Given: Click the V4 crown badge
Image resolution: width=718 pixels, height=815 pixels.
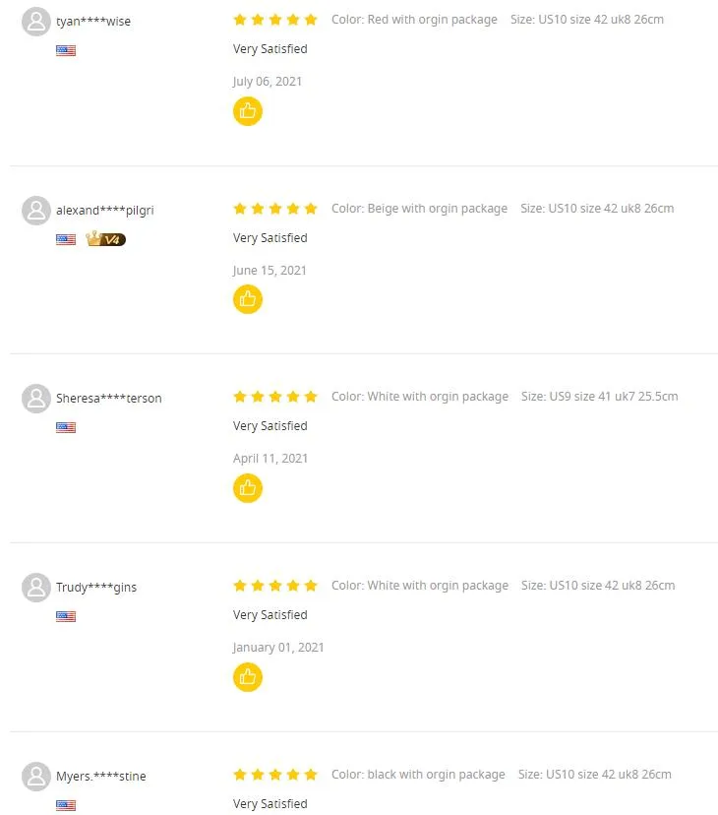Looking at the screenshot, I should 106,239.
